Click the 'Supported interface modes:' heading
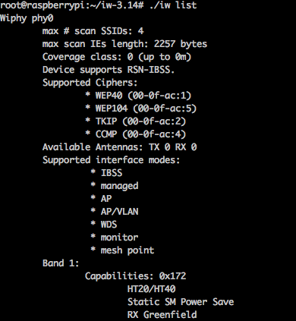Image resolution: width=296 pixels, height=321 pixels. (x=111, y=160)
